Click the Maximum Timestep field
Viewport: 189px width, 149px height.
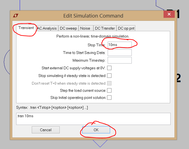click(x=120, y=60)
